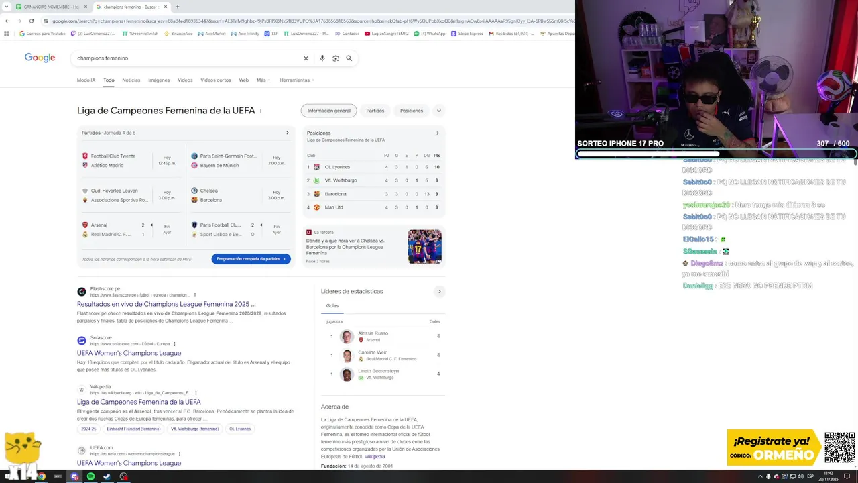The width and height of the screenshot is (858, 483).
Task: Select the Videos results tab
Action: (x=185, y=80)
